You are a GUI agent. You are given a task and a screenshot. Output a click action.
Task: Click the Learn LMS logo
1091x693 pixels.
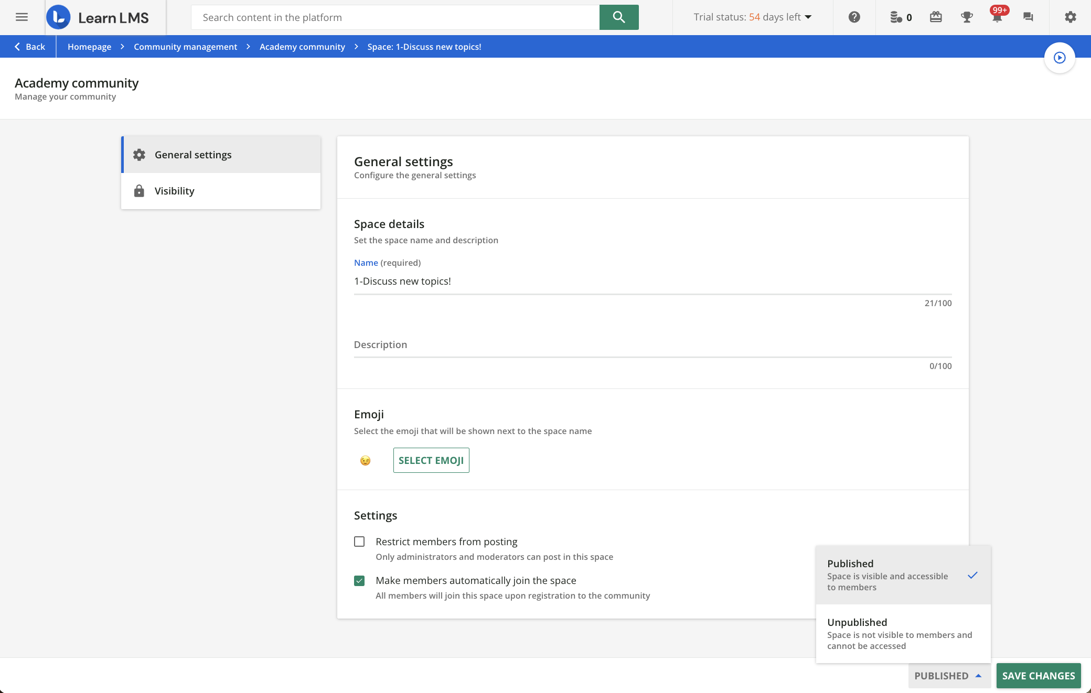(98, 17)
